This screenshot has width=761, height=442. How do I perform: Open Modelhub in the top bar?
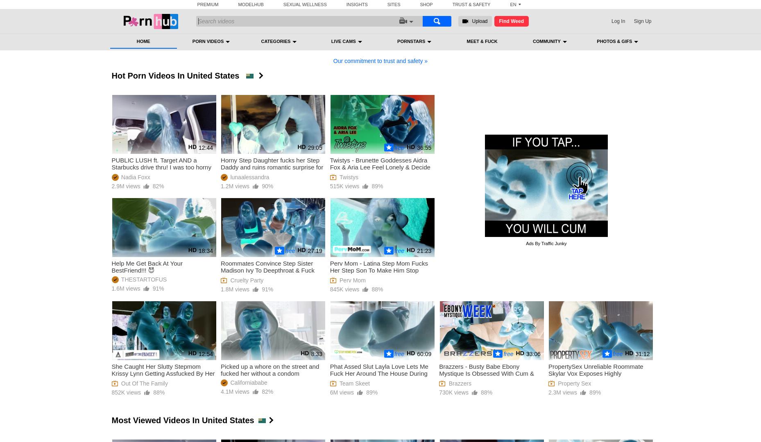pos(251,5)
